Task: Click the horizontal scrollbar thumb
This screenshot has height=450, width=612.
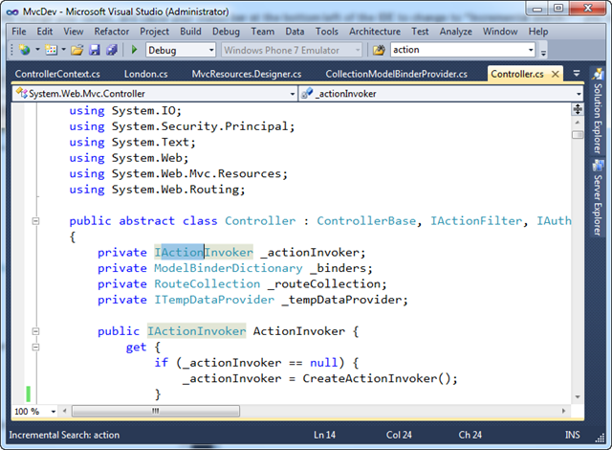Action: coord(156,411)
